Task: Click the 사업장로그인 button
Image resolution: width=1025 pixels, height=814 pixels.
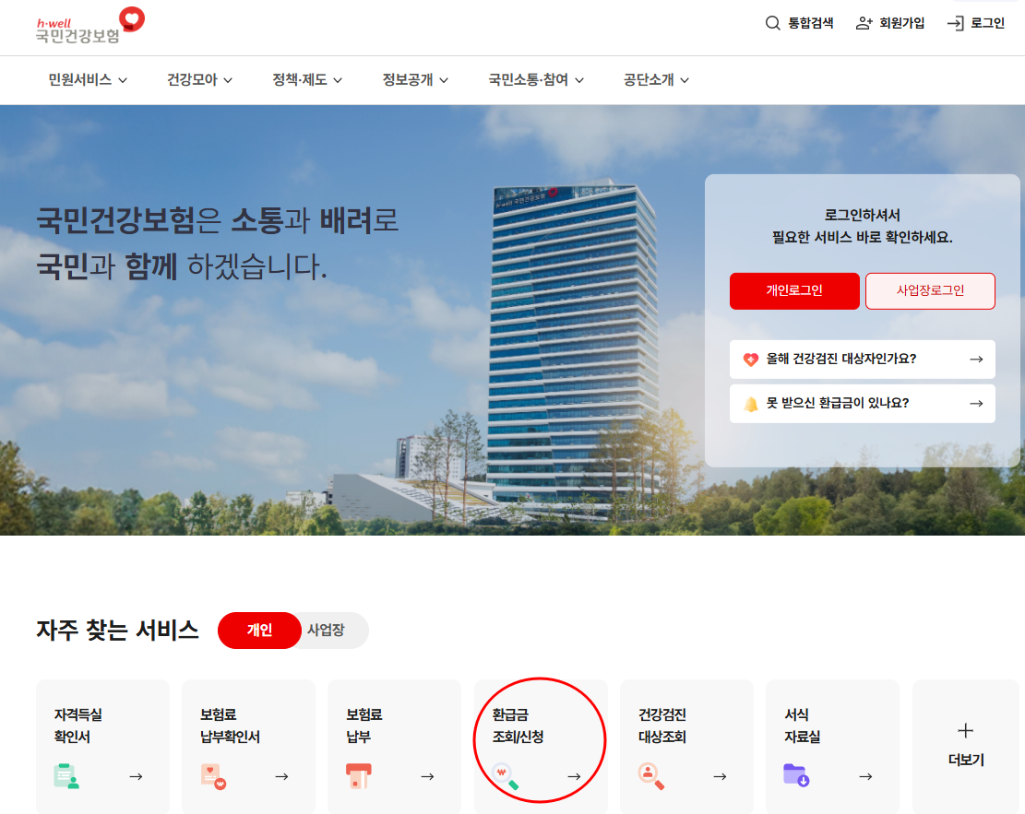Action: click(930, 290)
